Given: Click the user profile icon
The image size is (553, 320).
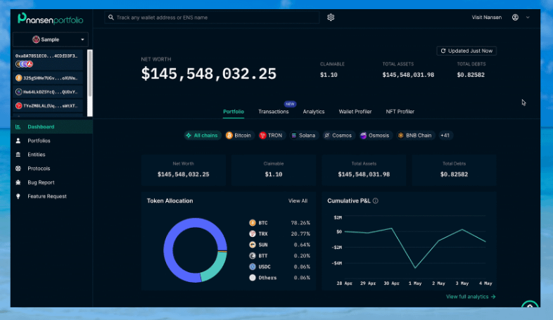Looking at the screenshot, I should click(516, 17).
